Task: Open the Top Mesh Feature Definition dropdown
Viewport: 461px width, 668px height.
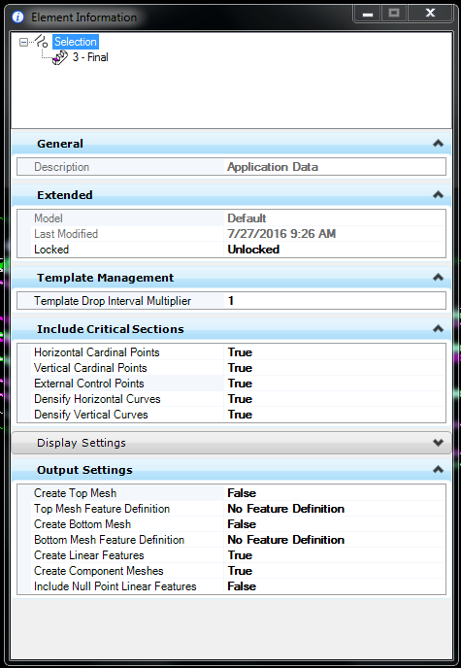Action: point(335,509)
